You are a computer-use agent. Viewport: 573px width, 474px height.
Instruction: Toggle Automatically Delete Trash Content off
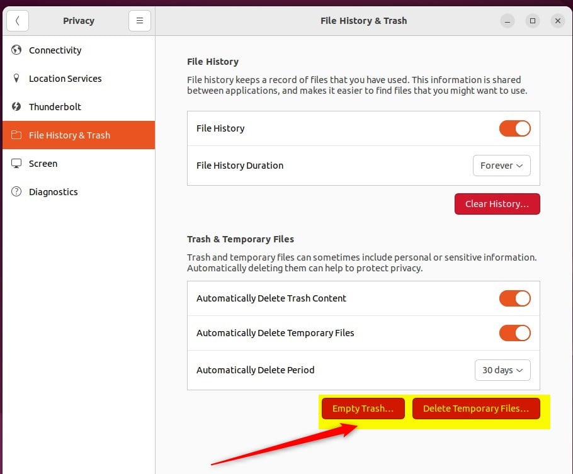pos(515,298)
